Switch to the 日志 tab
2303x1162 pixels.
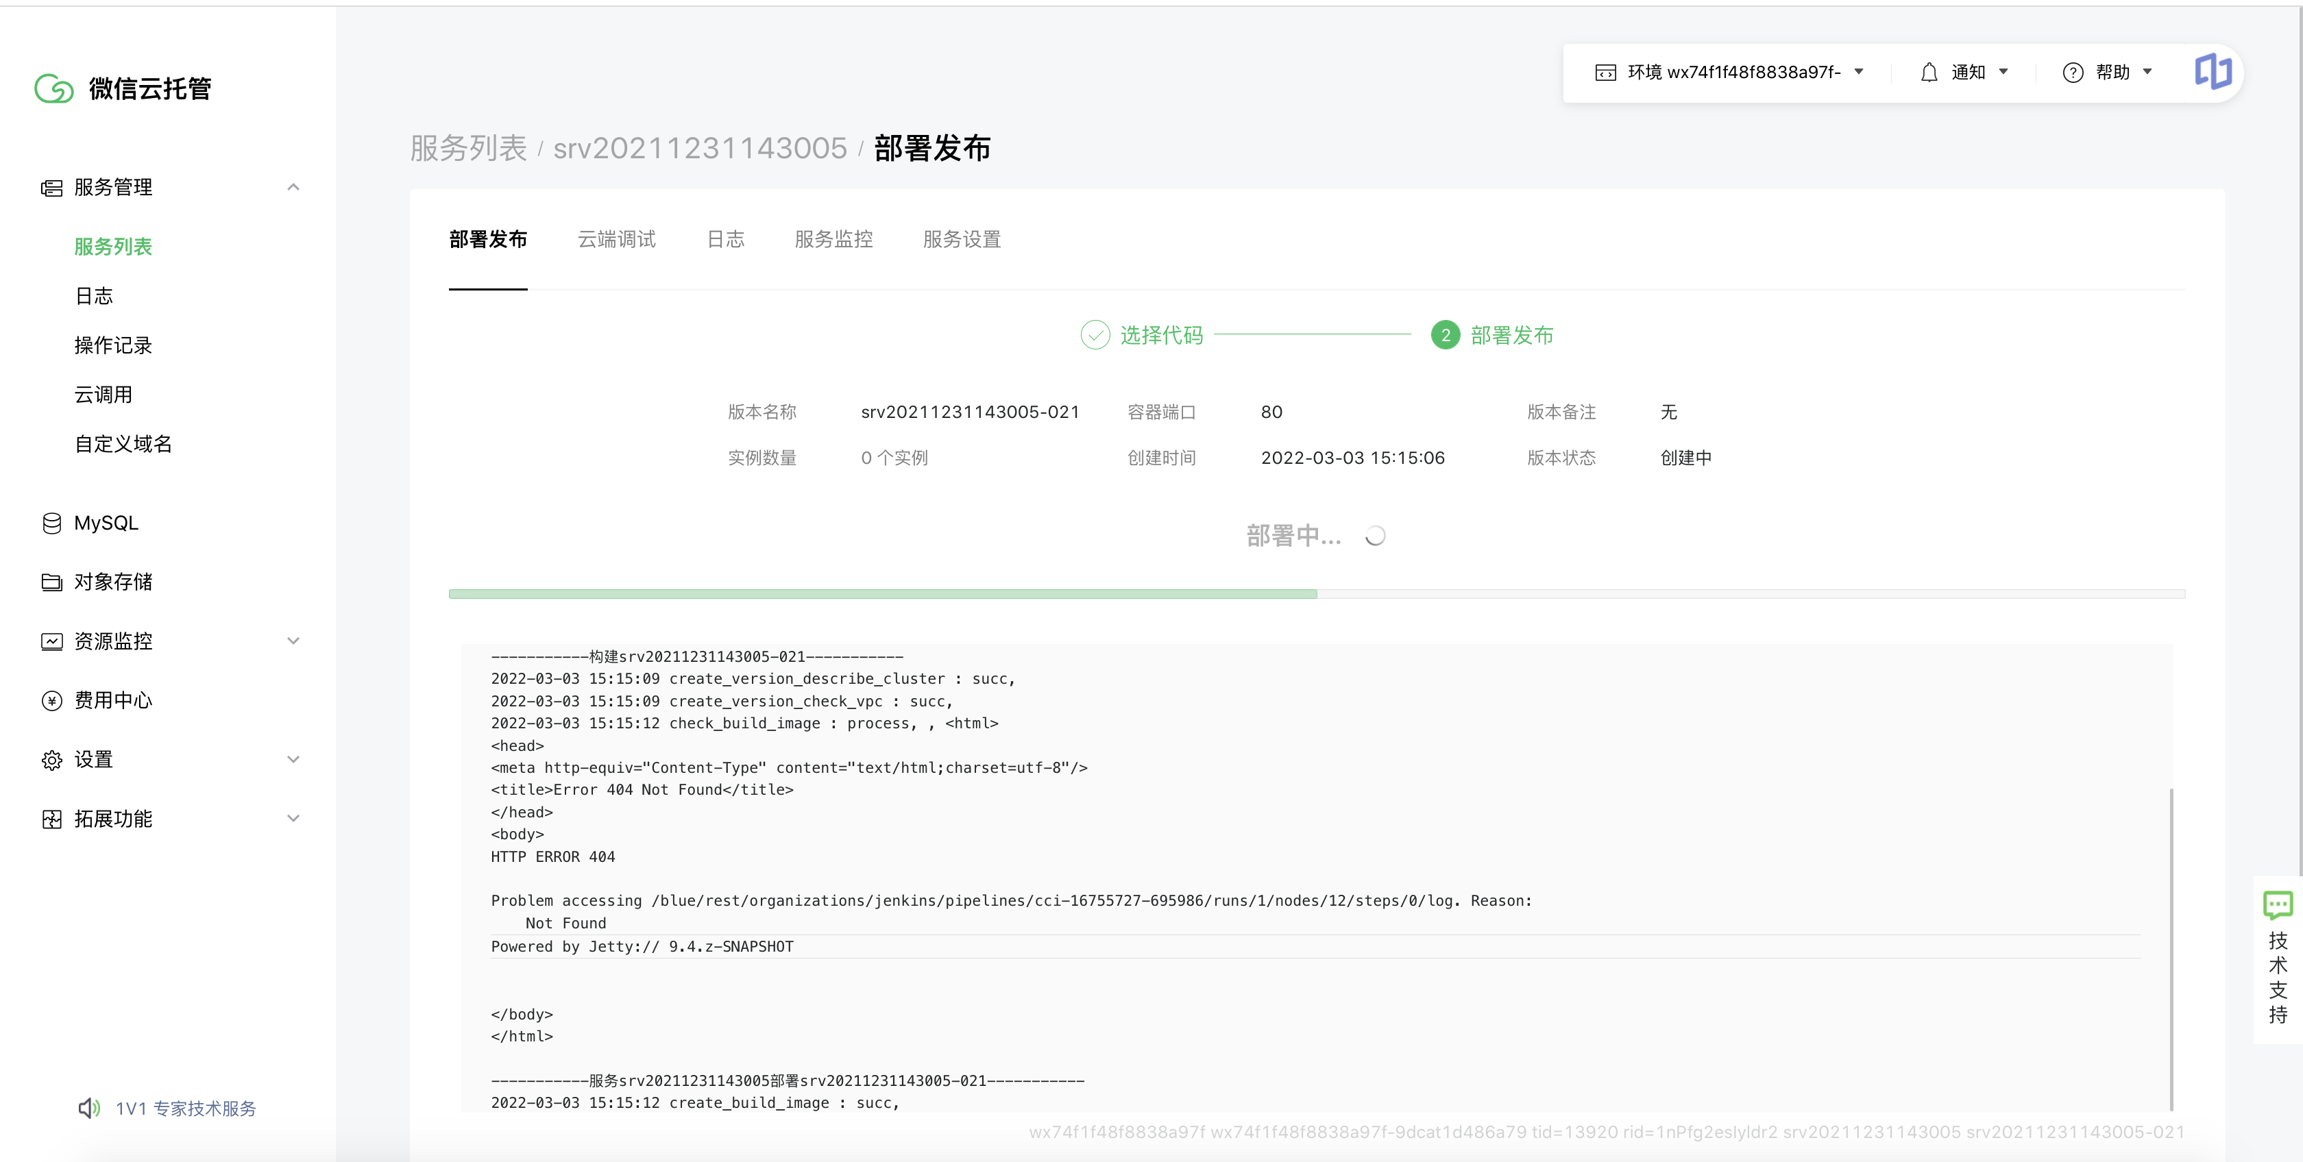click(x=726, y=240)
